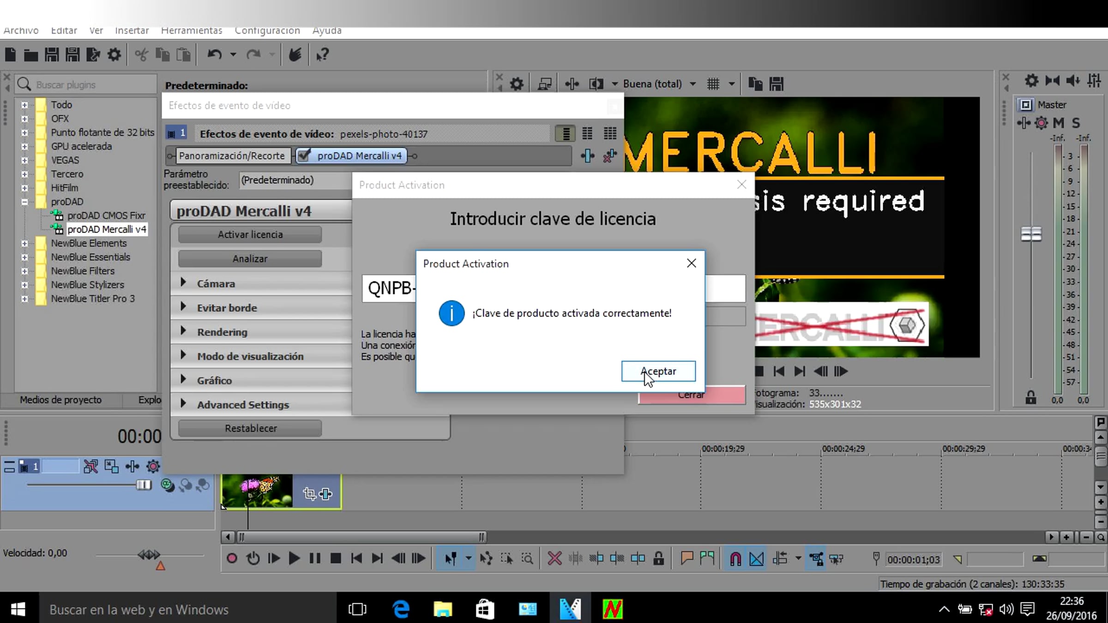Open the Editar menu
Viewport: 1108px width, 623px height.
tap(64, 30)
